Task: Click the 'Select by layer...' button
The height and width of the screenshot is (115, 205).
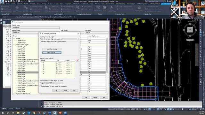Action: [x=52, y=52]
